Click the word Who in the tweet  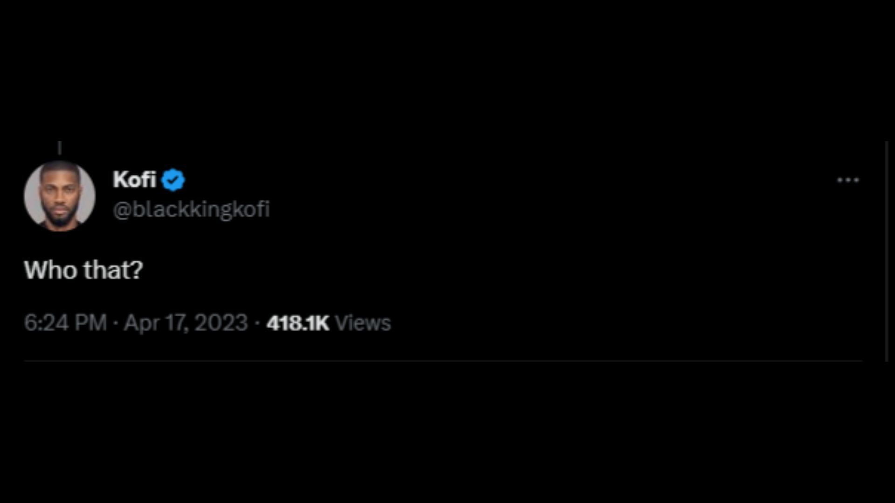click(x=50, y=270)
